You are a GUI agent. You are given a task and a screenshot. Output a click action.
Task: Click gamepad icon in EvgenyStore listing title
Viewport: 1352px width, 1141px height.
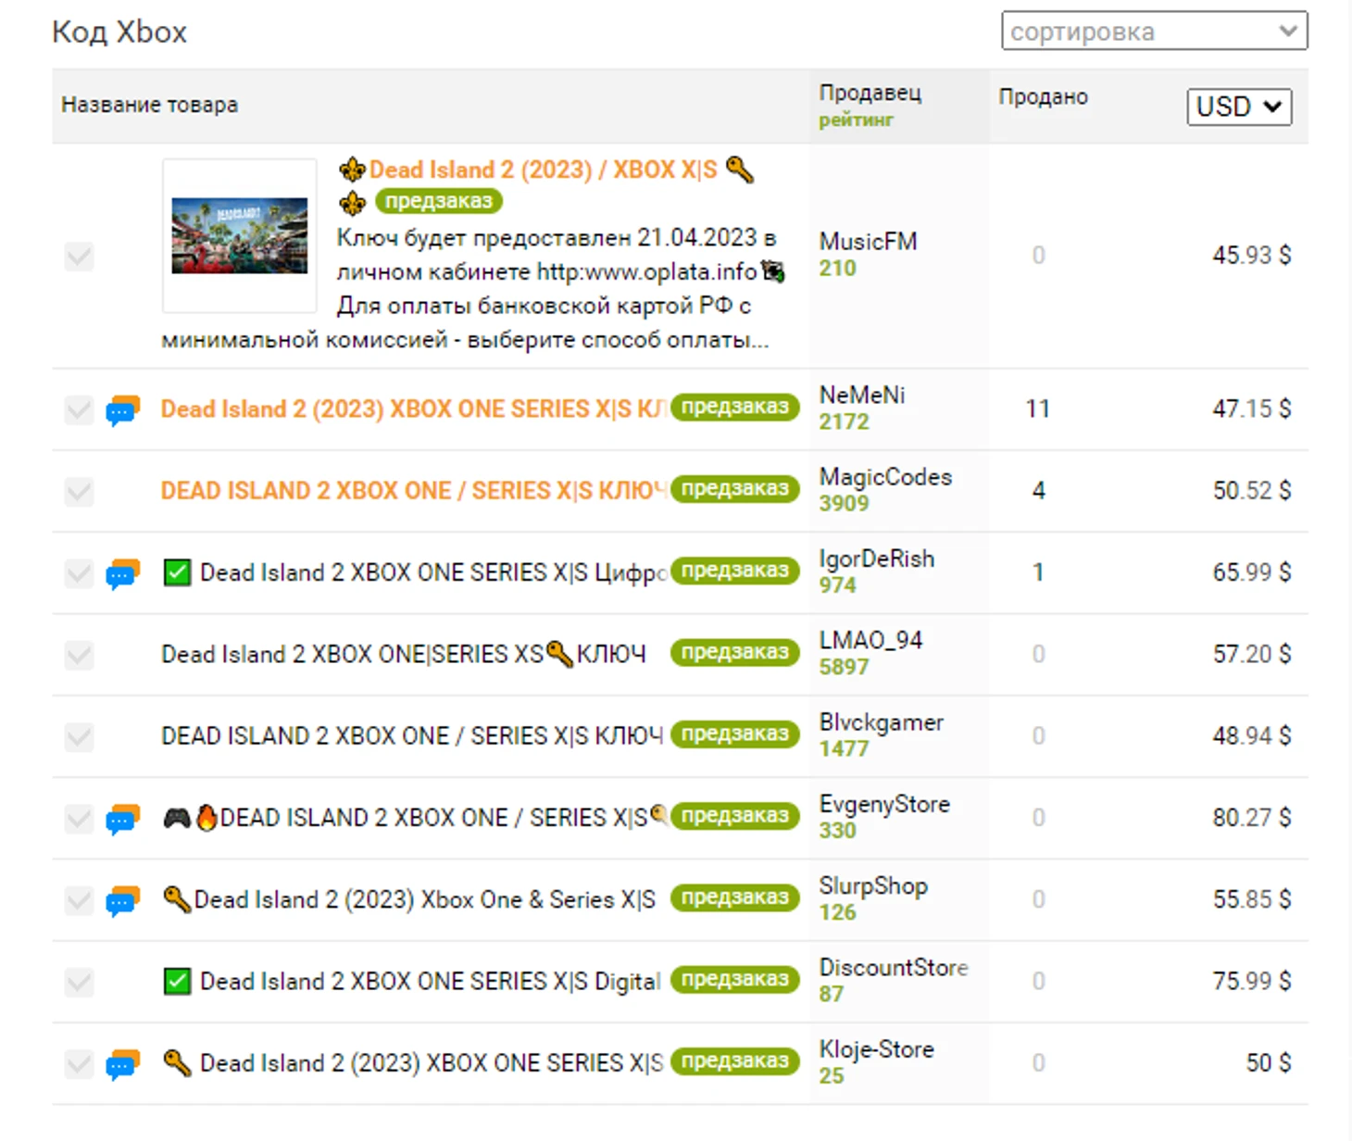(x=177, y=818)
